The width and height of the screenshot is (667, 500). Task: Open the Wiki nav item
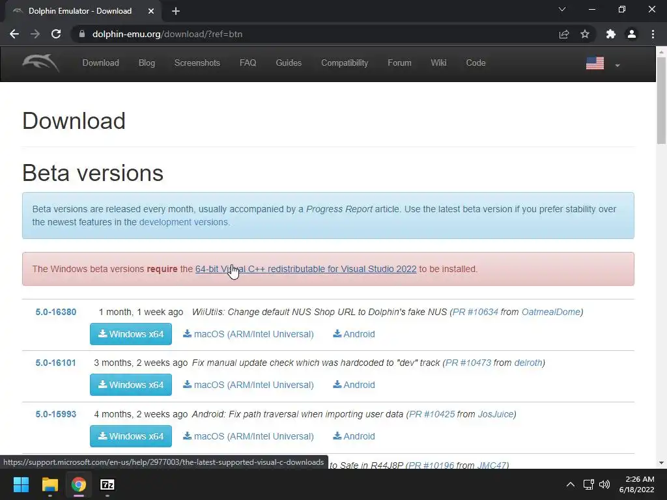[438, 63]
